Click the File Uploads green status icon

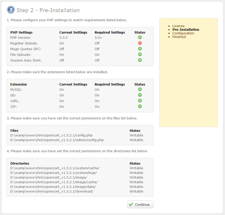point(140,54)
